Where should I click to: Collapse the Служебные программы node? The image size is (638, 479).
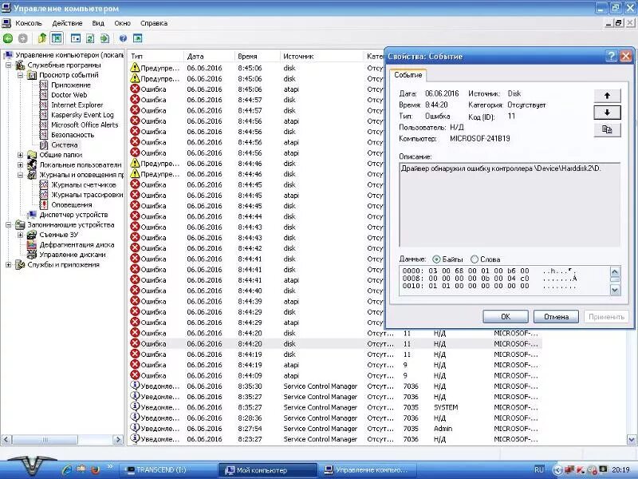(8, 65)
